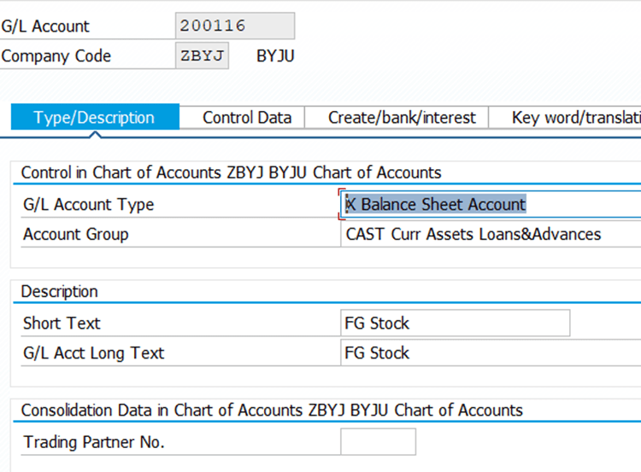This screenshot has height=472, width=641.
Task: Focus the Short Text input field
Action: point(455,323)
